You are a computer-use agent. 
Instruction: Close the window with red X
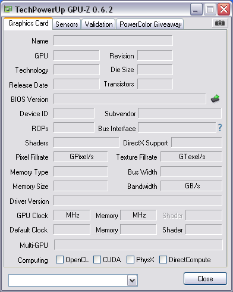(223, 10)
